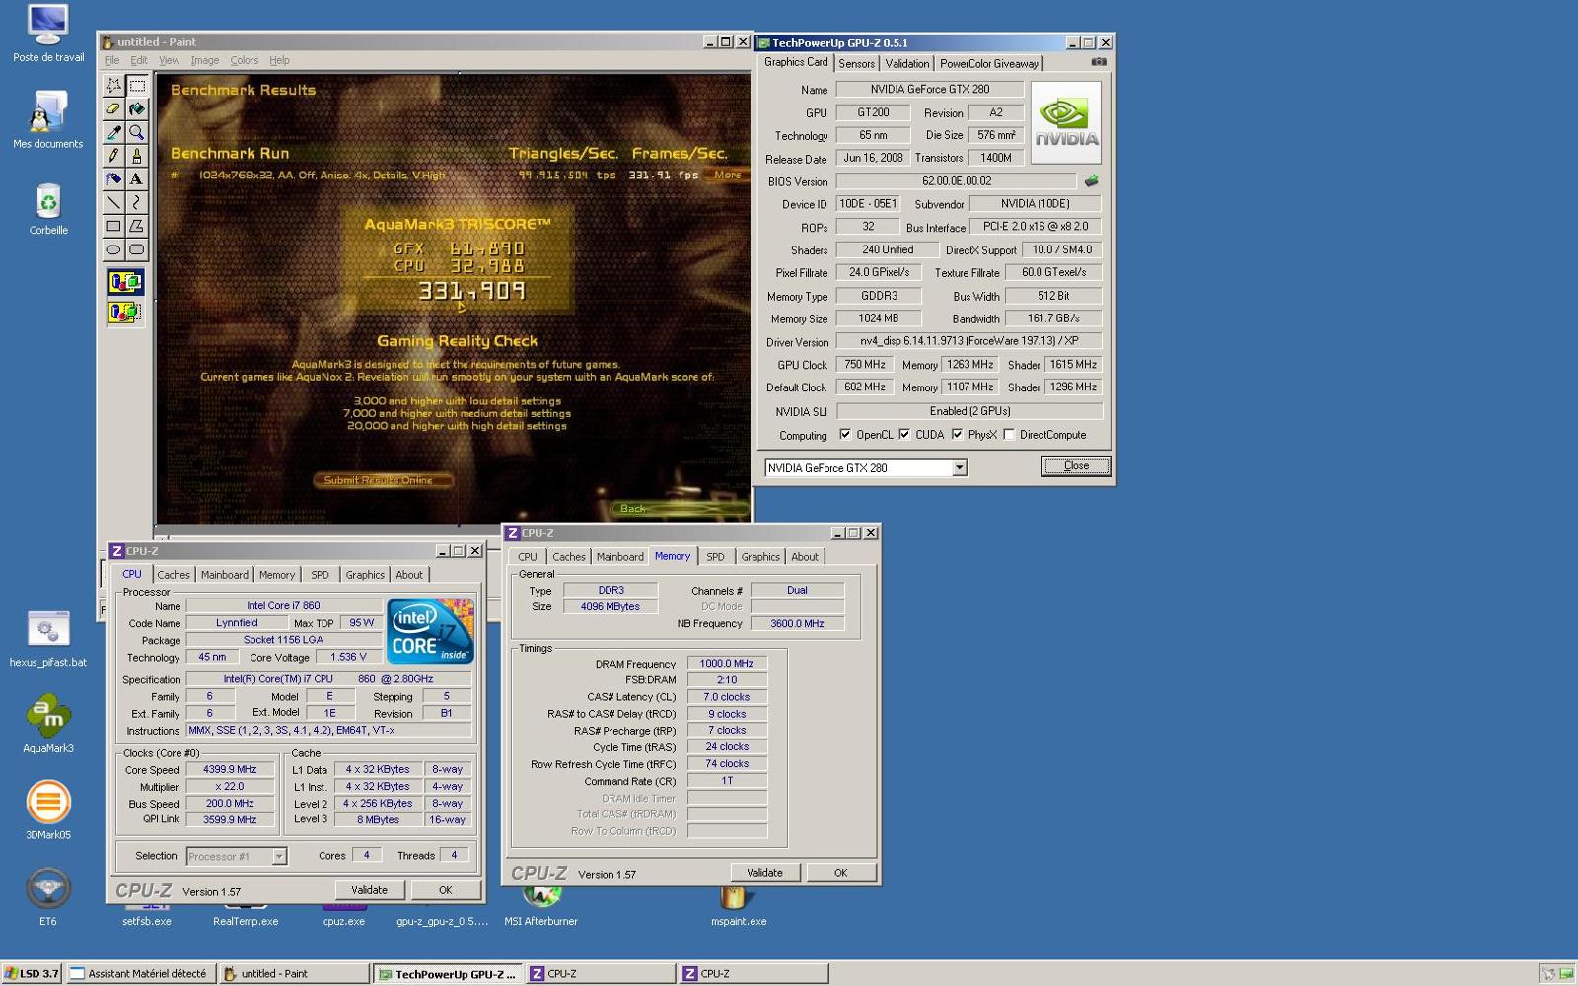Click the LSD 3.7 start button
The width and height of the screenshot is (1578, 986).
pyautogui.click(x=32, y=974)
